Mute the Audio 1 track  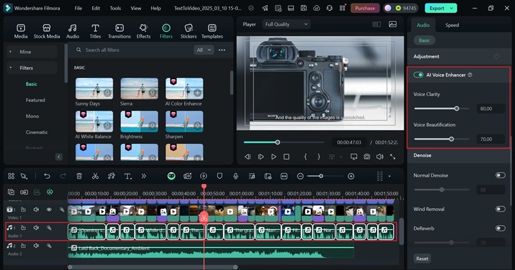click(36, 228)
